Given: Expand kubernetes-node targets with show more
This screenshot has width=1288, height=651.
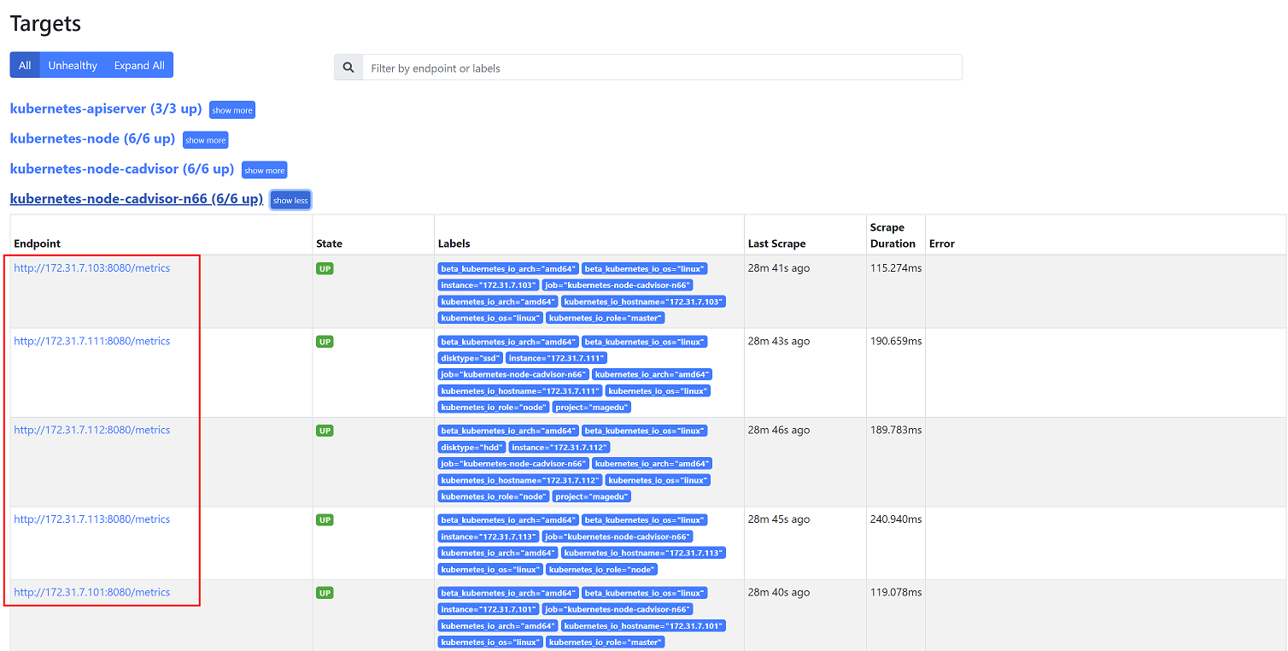Looking at the screenshot, I should pos(206,140).
